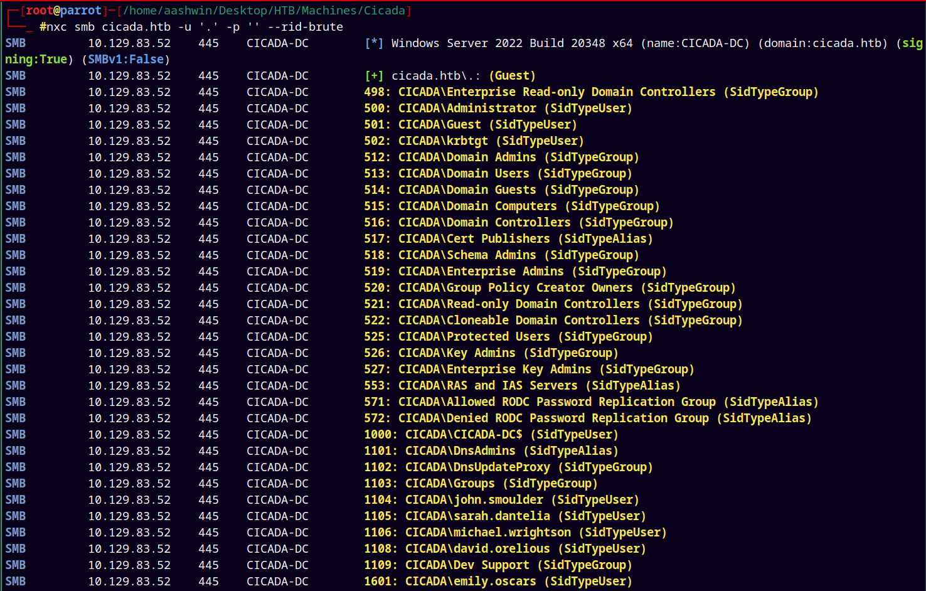
Task: Select the 498: Enterprise Read-only Domain Controllers line
Action: coord(592,92)
